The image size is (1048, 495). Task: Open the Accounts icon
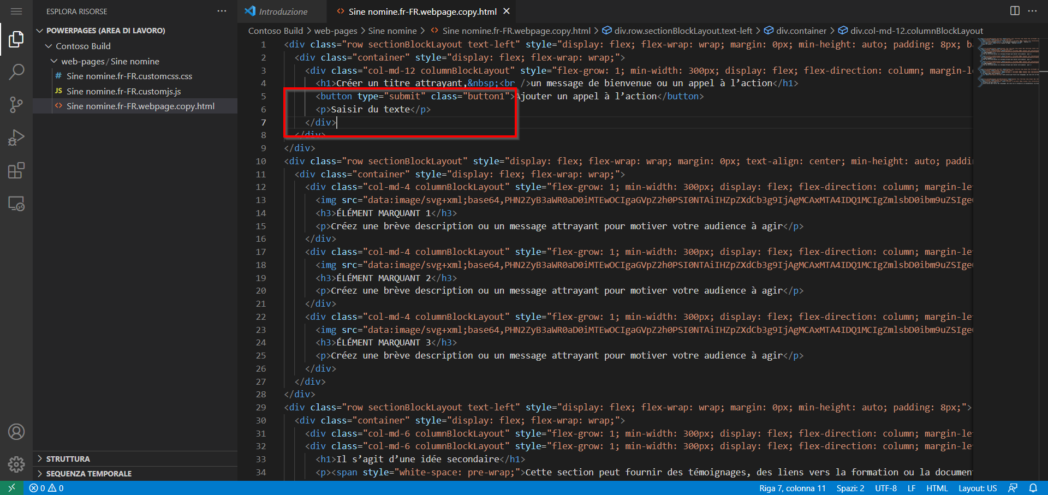[x=16, y=432]
